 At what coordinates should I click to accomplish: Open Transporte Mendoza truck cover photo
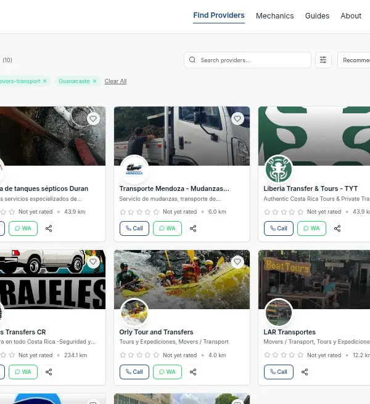(x=182, y=136)
